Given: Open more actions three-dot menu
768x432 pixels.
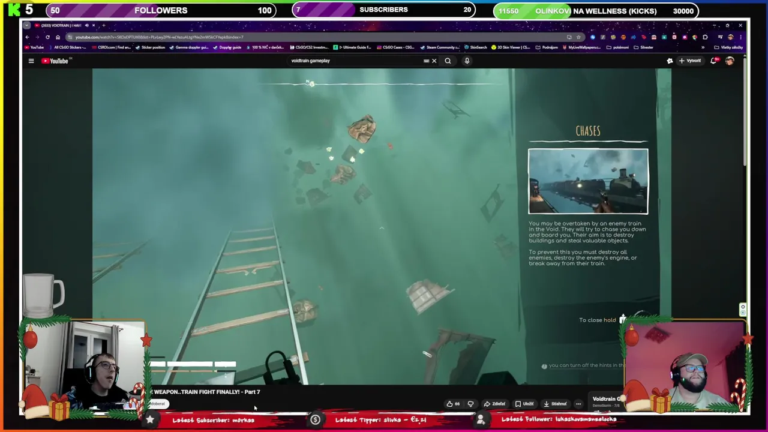Looking at the screenshot, I should tap(578, 404).
